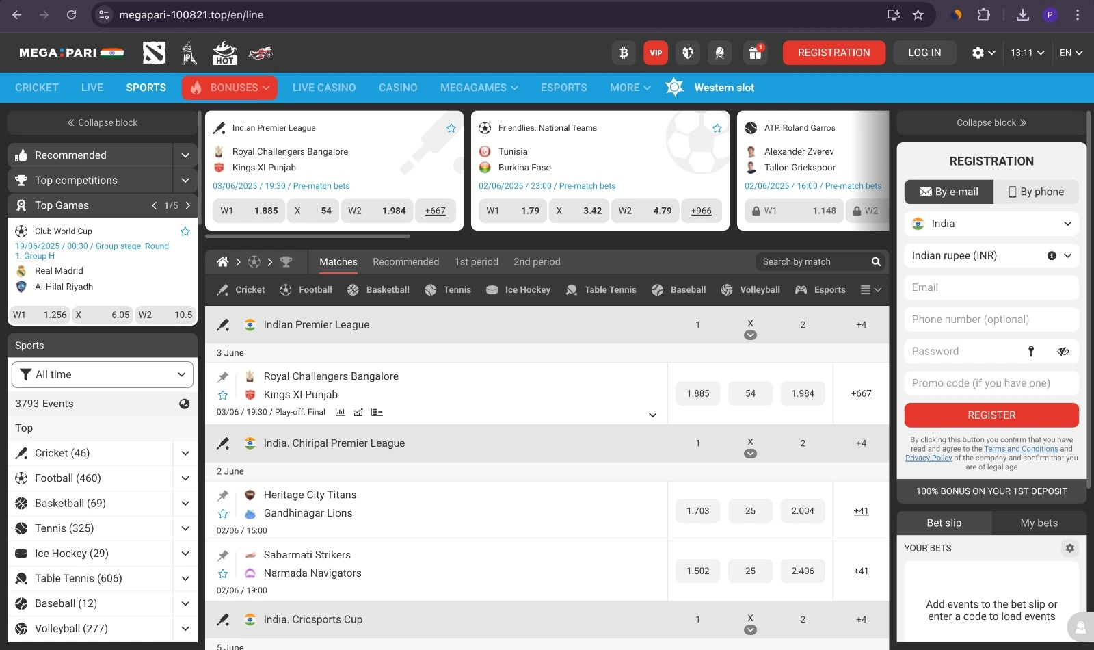Click the Bitcoin payments icon in the header
Image resolution: width=1094 pixels, height=650 pixels.
click(x=623, y=53)
